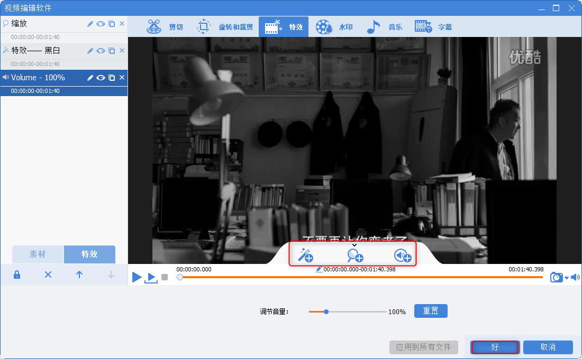Open the snapshot options dropdown arrow
This screenshot has width=582, height=359.
[x=567, y=278]
